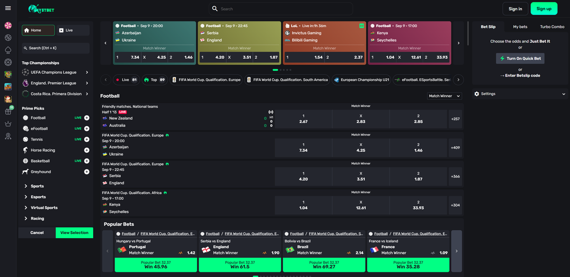Screen dimensions: 570x277
Task: Click first carousel pagination dot under featured matches
Action: pos(275,70)
